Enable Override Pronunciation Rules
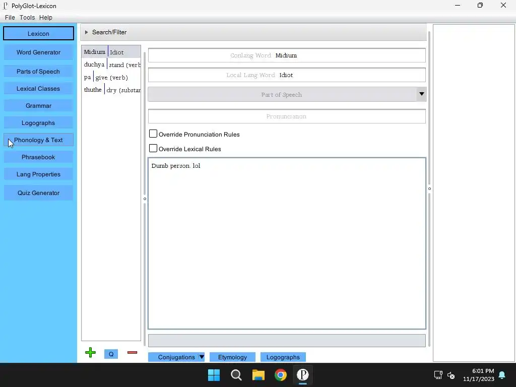The width and height of the screenshot is (516, 387). (153, 134)
